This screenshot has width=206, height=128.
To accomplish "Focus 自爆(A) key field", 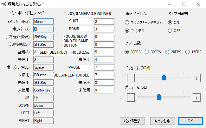I will pyautogui.click(x=36, y=52).
